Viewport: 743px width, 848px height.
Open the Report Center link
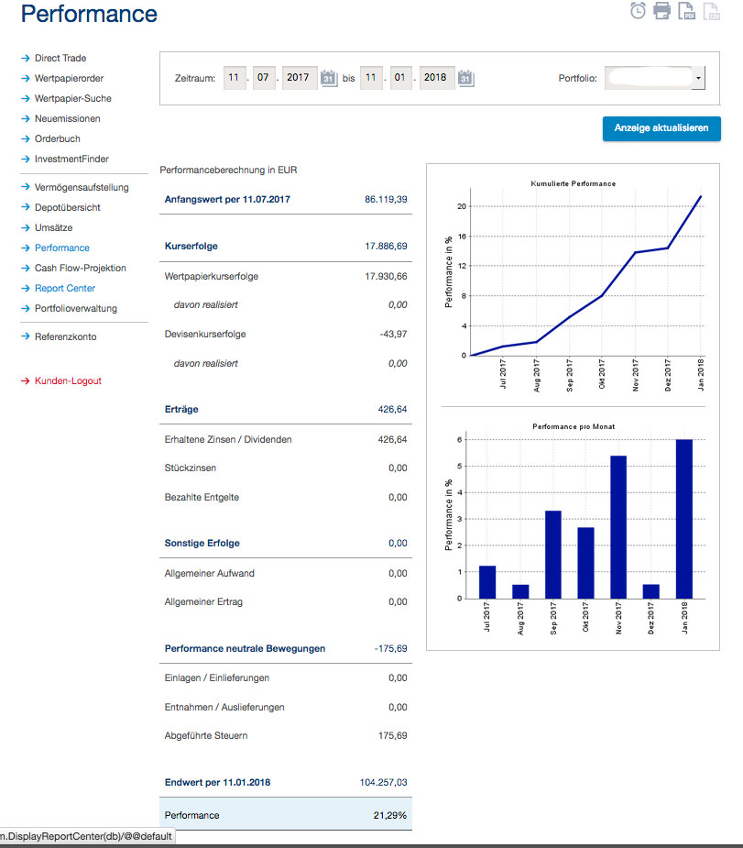click(65, 288)
